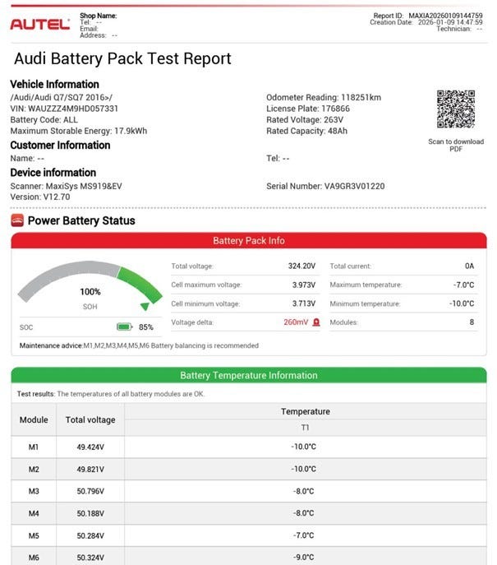Click the total voltage value '324.20V'
The height and width of the screenshot is (565, 497).
click(x=301, y=266)
